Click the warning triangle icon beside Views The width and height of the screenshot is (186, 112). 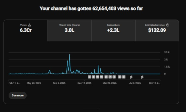[29, 25]
